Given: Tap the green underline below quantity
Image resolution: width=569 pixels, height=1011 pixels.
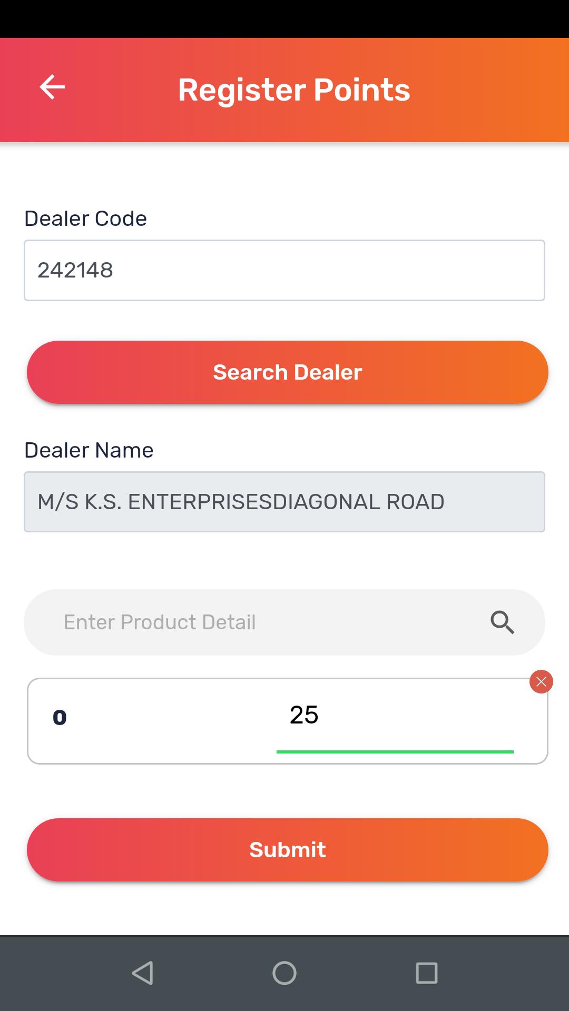Looking at the screenshot, I should coord(395,752).
